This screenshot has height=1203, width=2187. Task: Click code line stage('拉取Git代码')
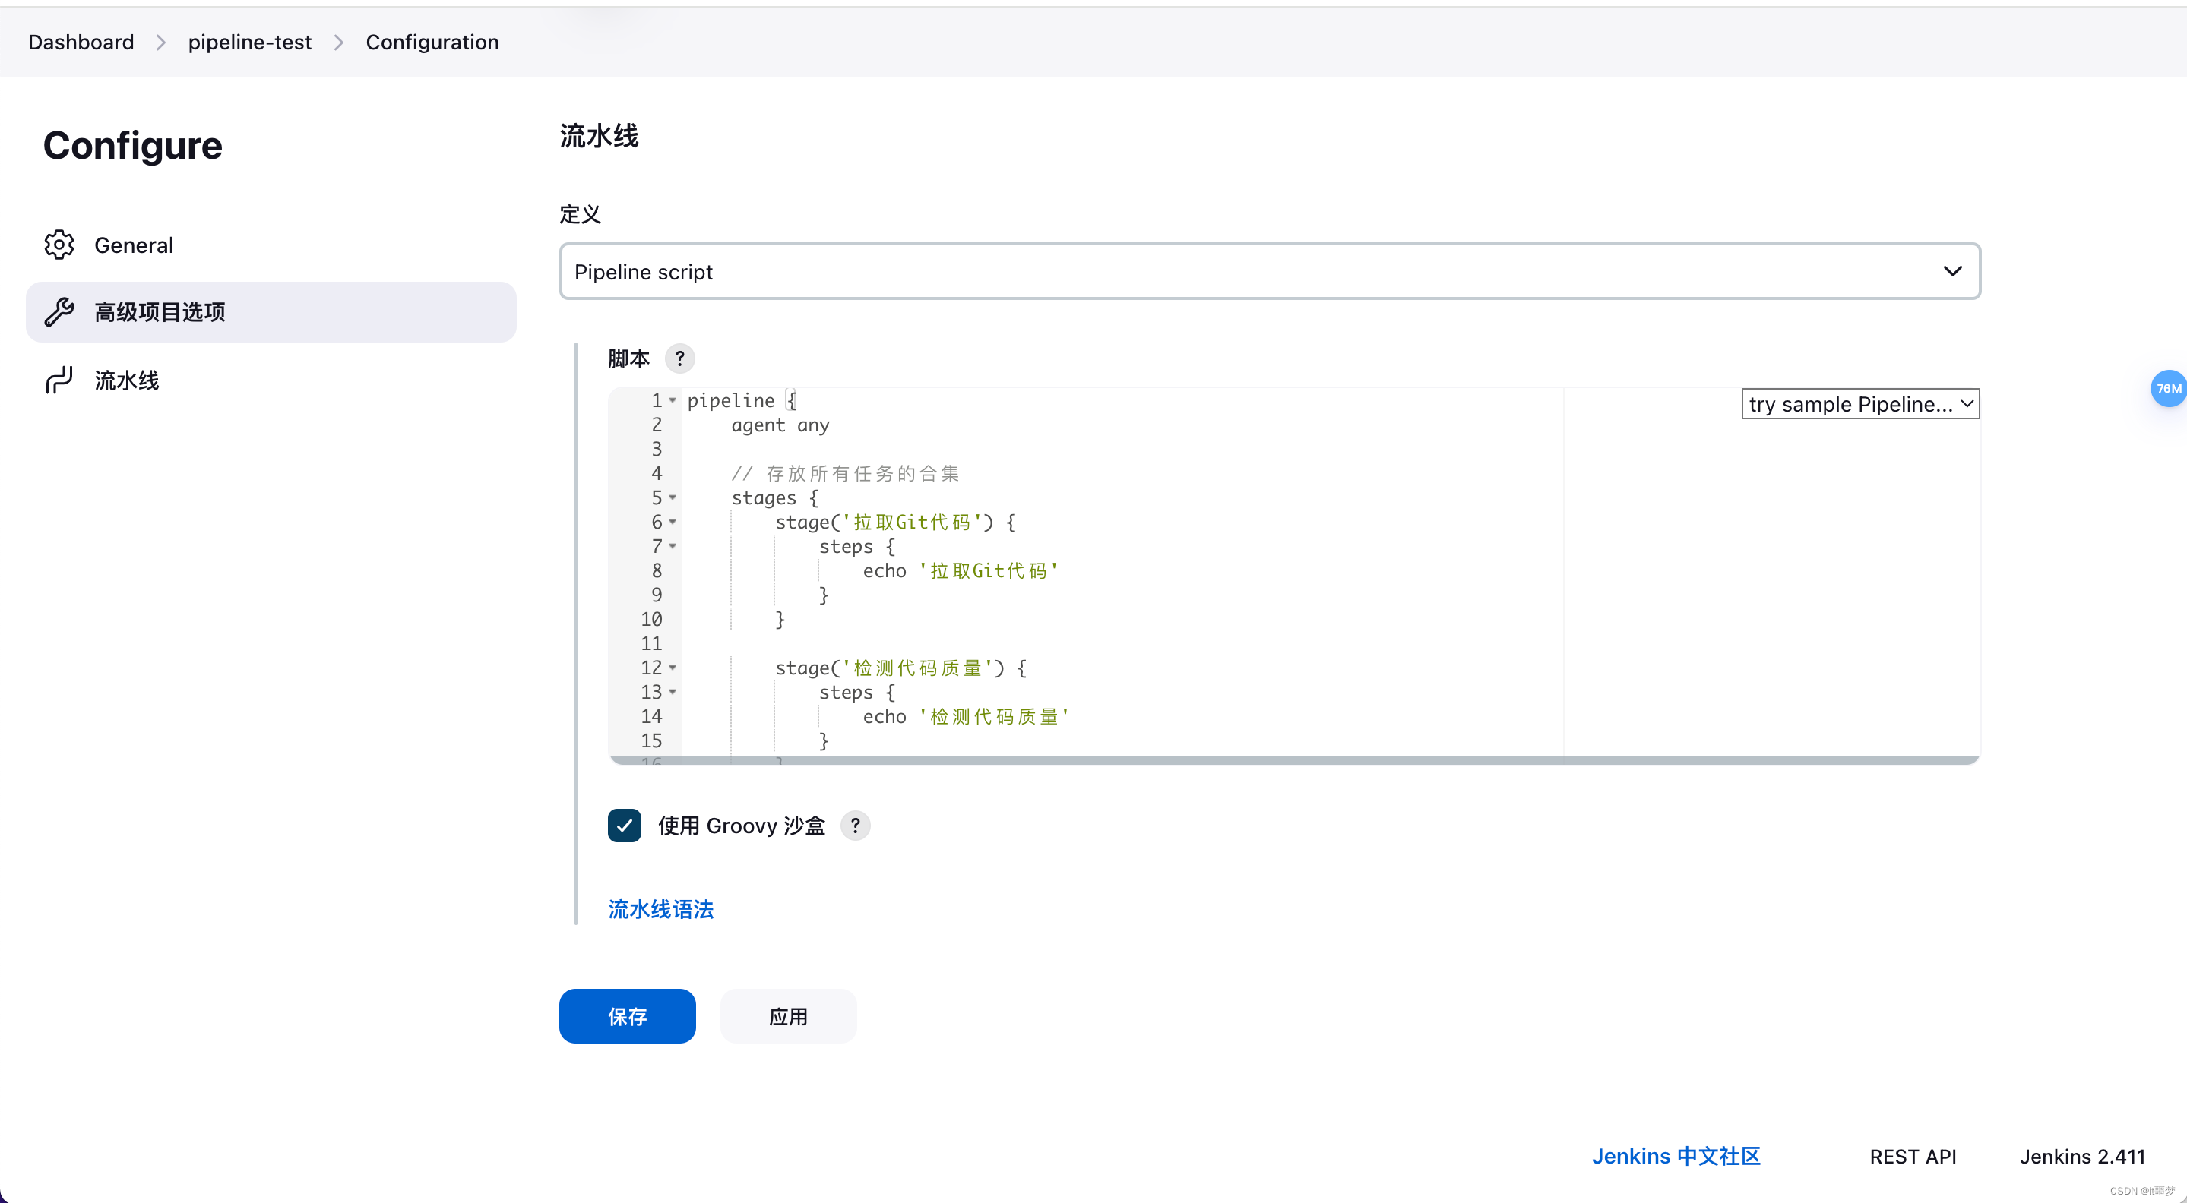895,522
